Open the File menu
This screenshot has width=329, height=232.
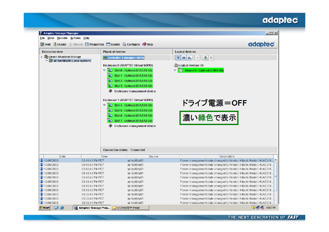click(x=42, y=38)
